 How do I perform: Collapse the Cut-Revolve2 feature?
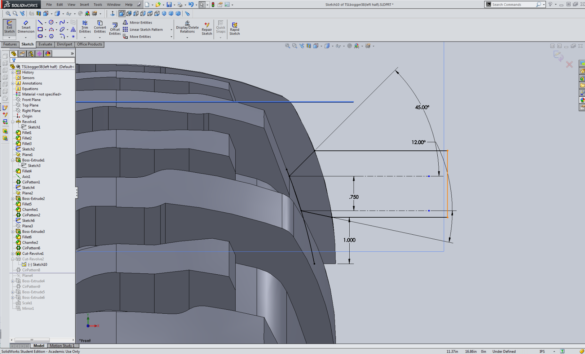[13, 259]
